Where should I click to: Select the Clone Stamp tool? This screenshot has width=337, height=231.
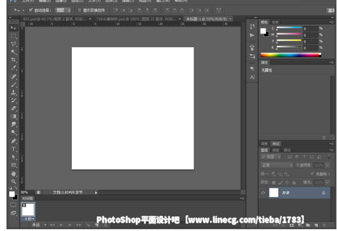pyautogui.click(x=14, y=92)
